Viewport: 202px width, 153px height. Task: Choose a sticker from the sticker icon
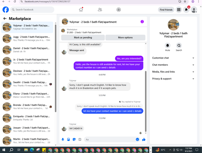[x=74, y=140]
